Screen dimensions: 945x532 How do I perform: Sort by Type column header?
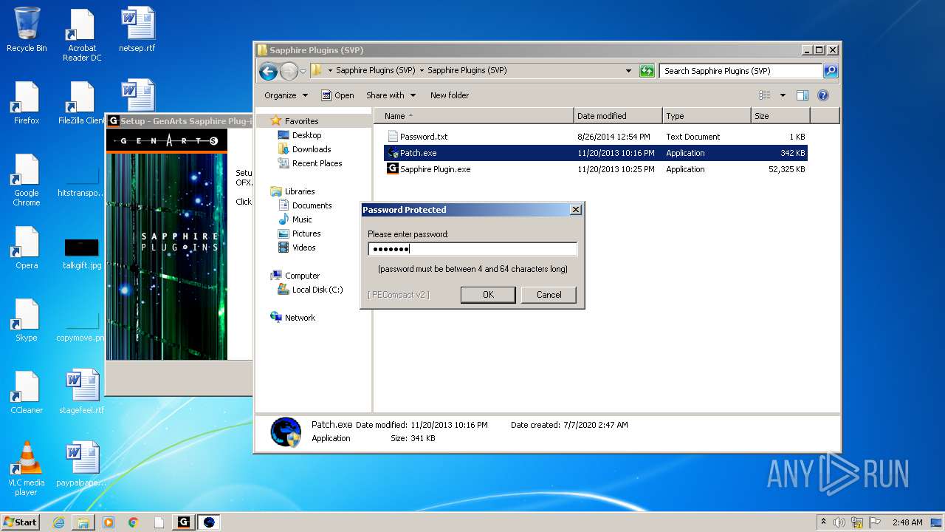(706, 116)
